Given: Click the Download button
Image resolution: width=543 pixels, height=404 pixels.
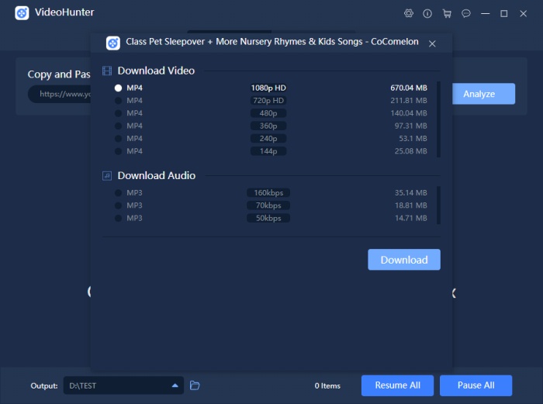Looking at the screenshot, I should click(403, 260).
